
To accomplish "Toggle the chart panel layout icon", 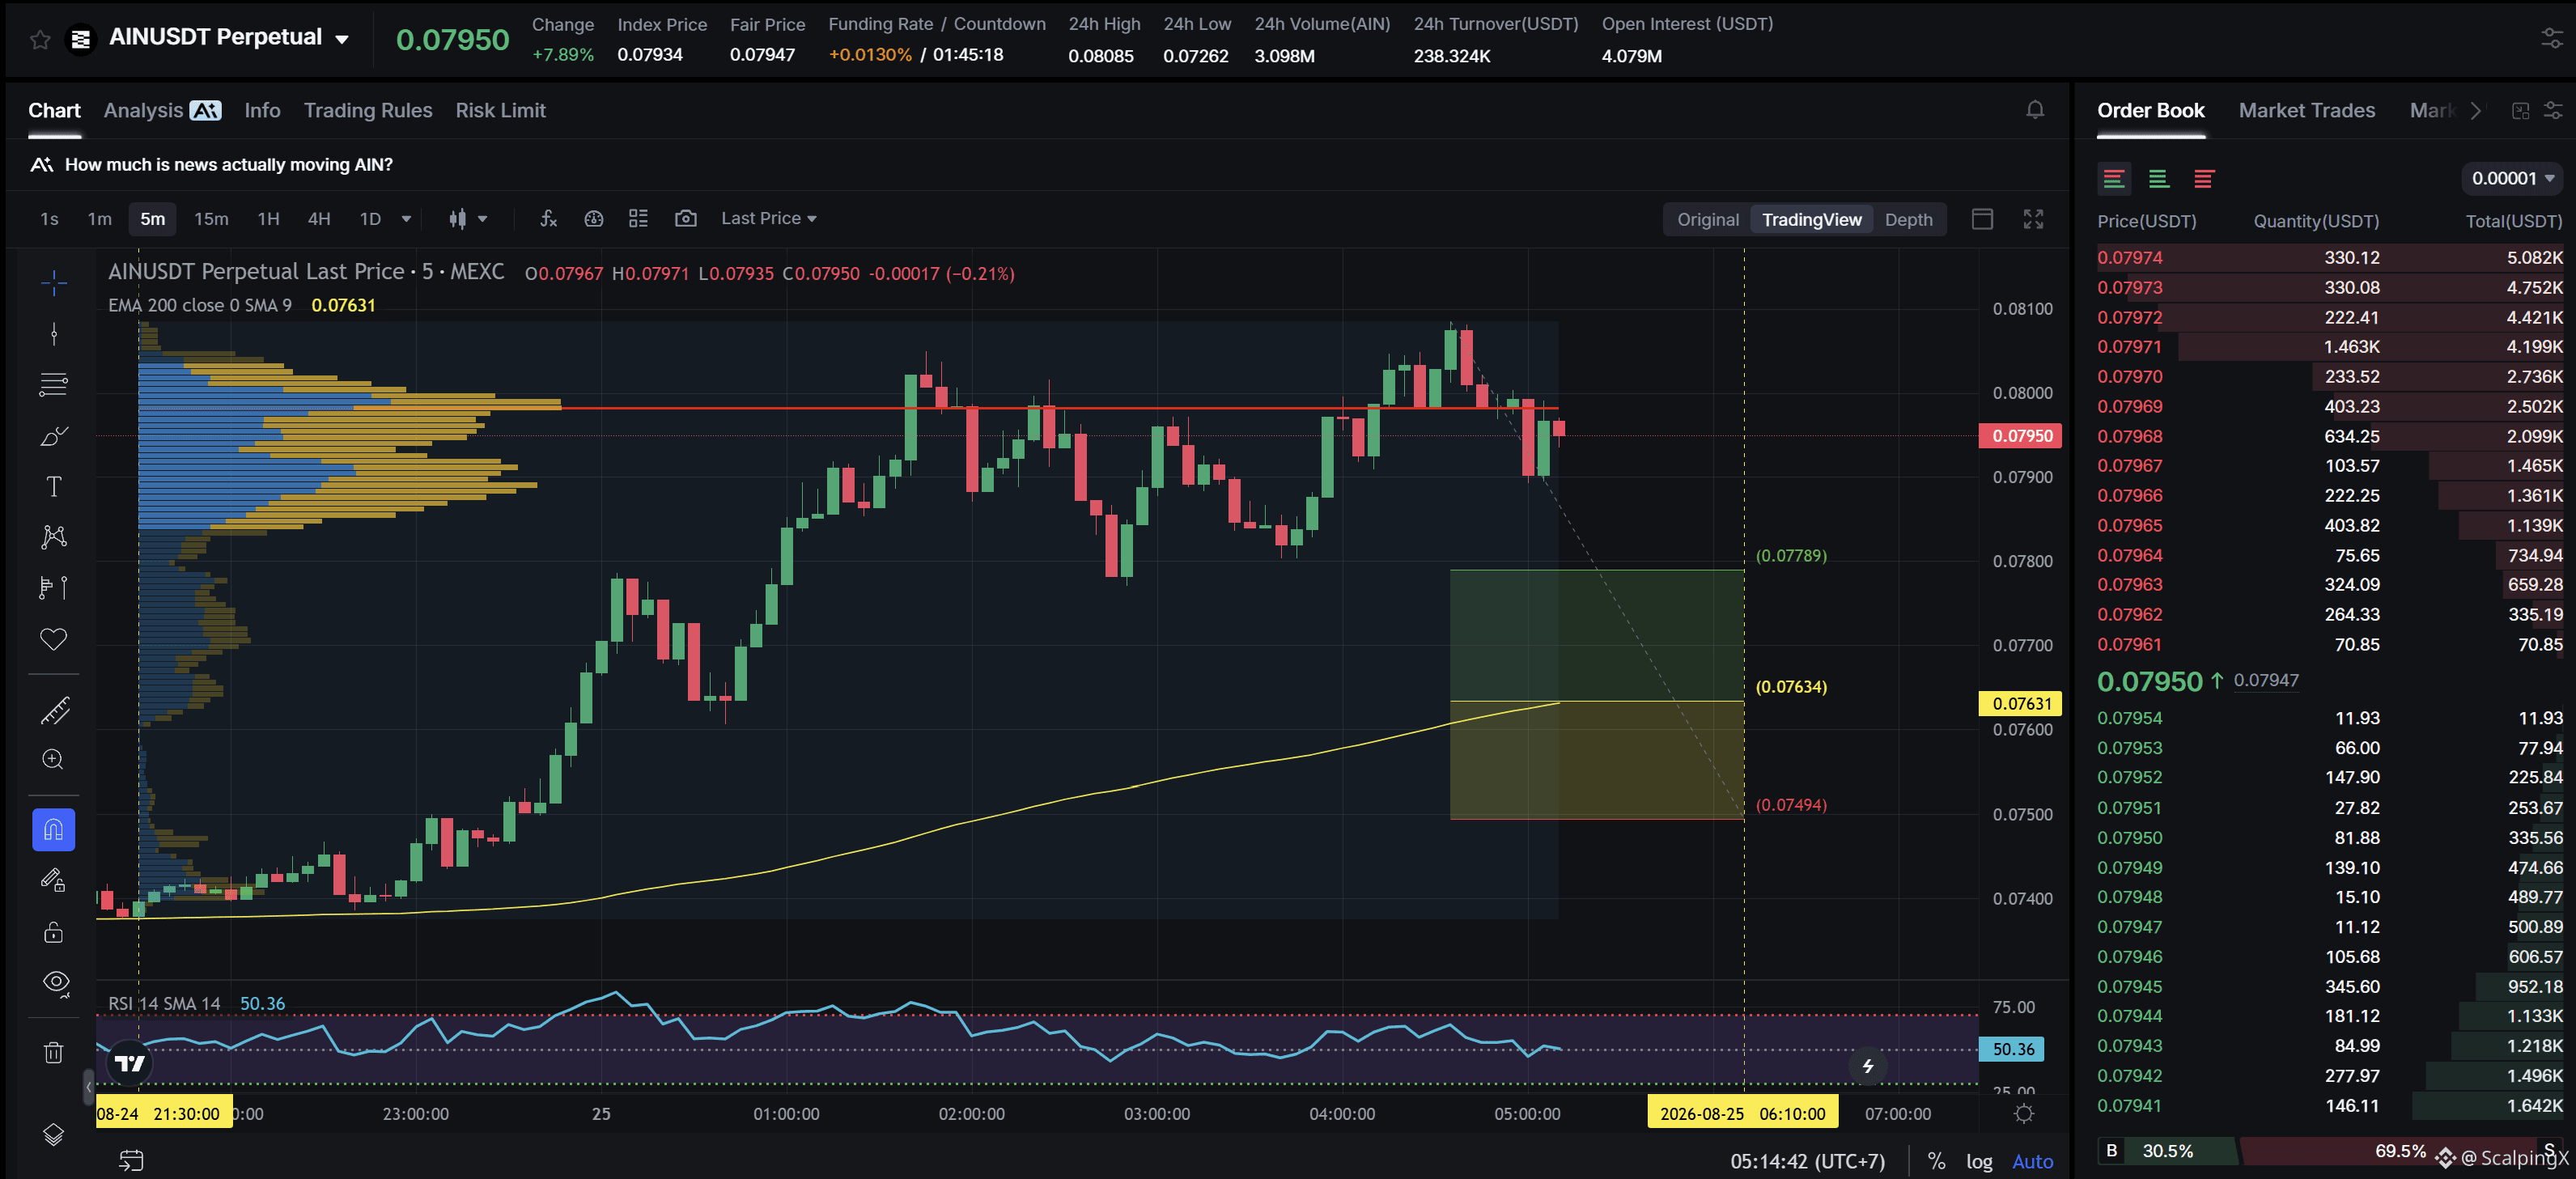I will pos(1982,220).
